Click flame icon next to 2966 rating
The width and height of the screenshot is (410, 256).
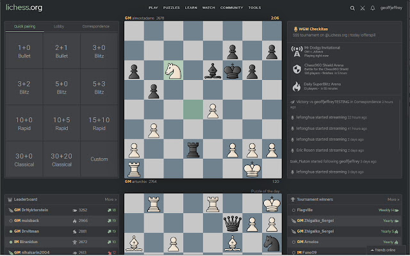74,221
